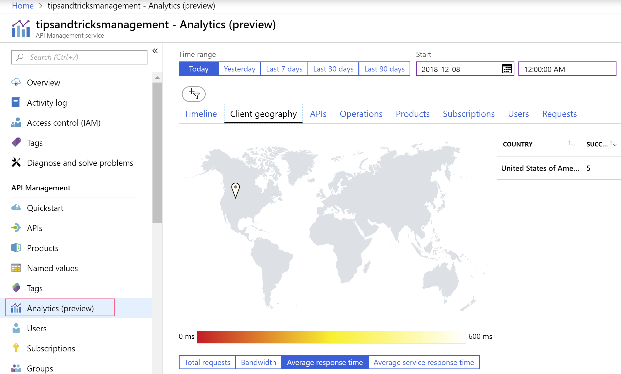Click the purple Tags icon under Activity log
Viewport: 621px width, 374px height.
coord(16,142)
